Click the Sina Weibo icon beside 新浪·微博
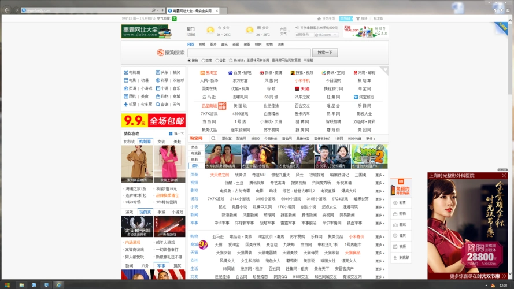The width and height of the screenshot is (514, 289). [x=261, y=73]
